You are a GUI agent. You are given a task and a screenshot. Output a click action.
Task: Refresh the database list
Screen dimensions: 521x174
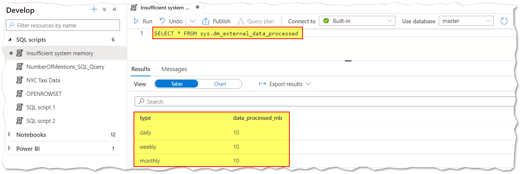504,21
